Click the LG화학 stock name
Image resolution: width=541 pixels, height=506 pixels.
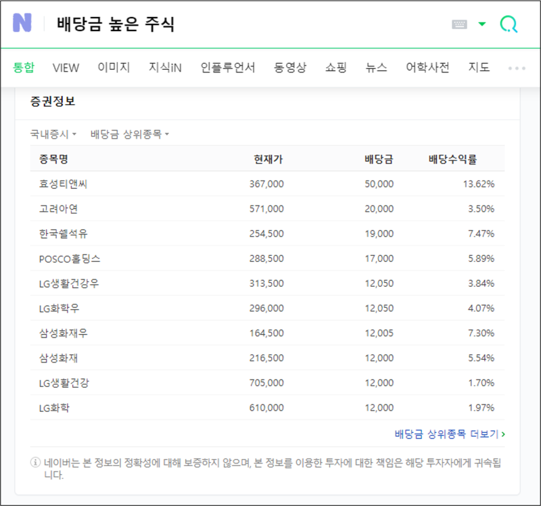[x=54, y=408]
